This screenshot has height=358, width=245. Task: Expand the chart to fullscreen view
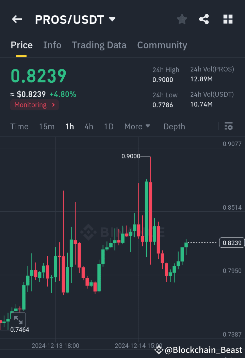click(x=18, y=320)
